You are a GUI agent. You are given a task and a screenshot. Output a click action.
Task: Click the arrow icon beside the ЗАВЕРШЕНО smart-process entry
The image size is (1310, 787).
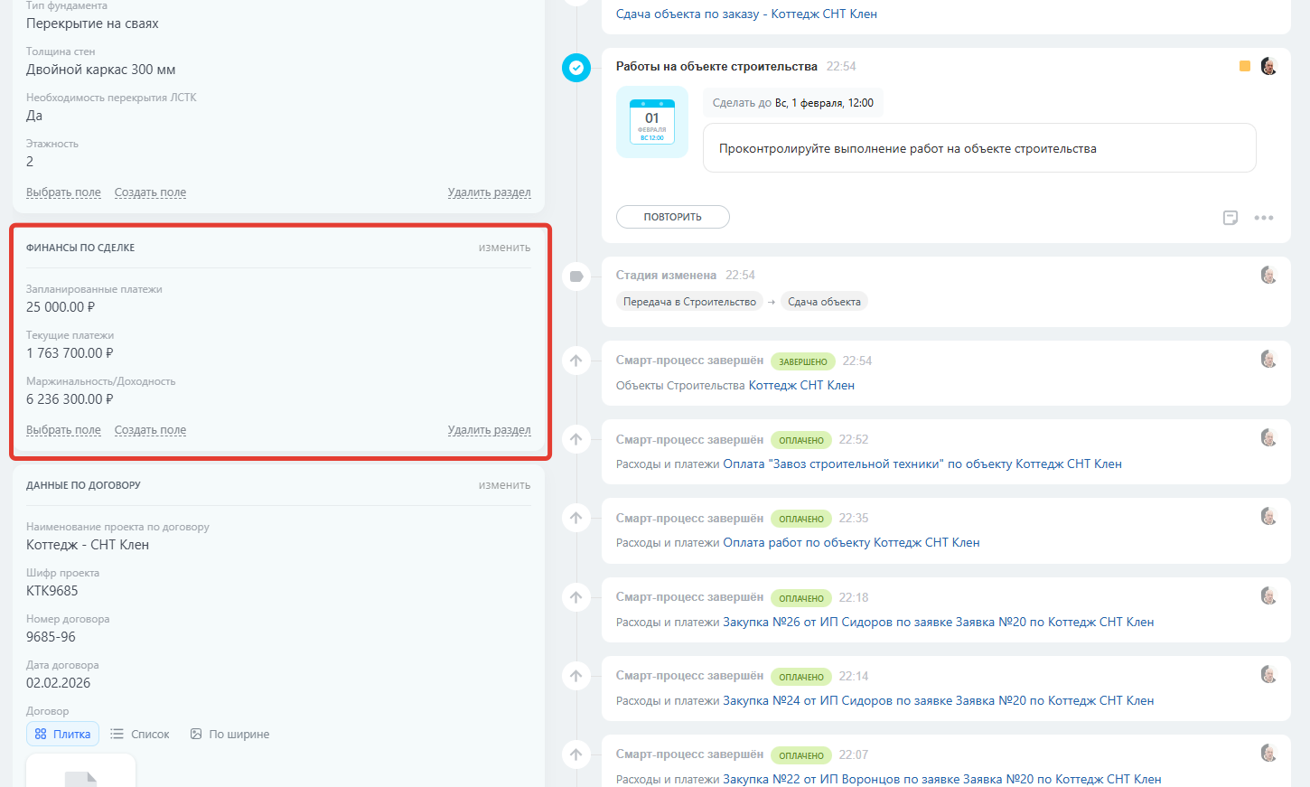pos(576,361)
